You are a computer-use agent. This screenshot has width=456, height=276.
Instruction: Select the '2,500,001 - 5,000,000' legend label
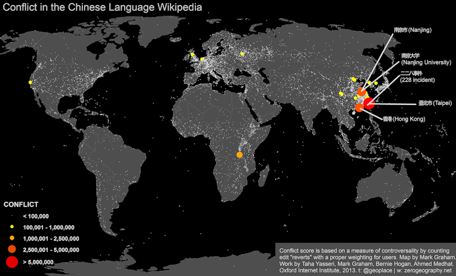tap(51, 250)
